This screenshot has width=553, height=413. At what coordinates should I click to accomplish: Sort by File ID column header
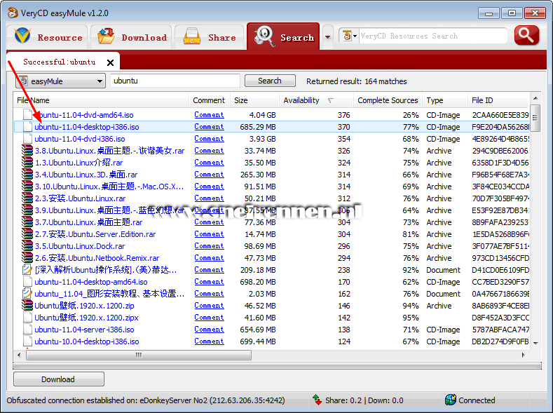[x=498, y=100]
